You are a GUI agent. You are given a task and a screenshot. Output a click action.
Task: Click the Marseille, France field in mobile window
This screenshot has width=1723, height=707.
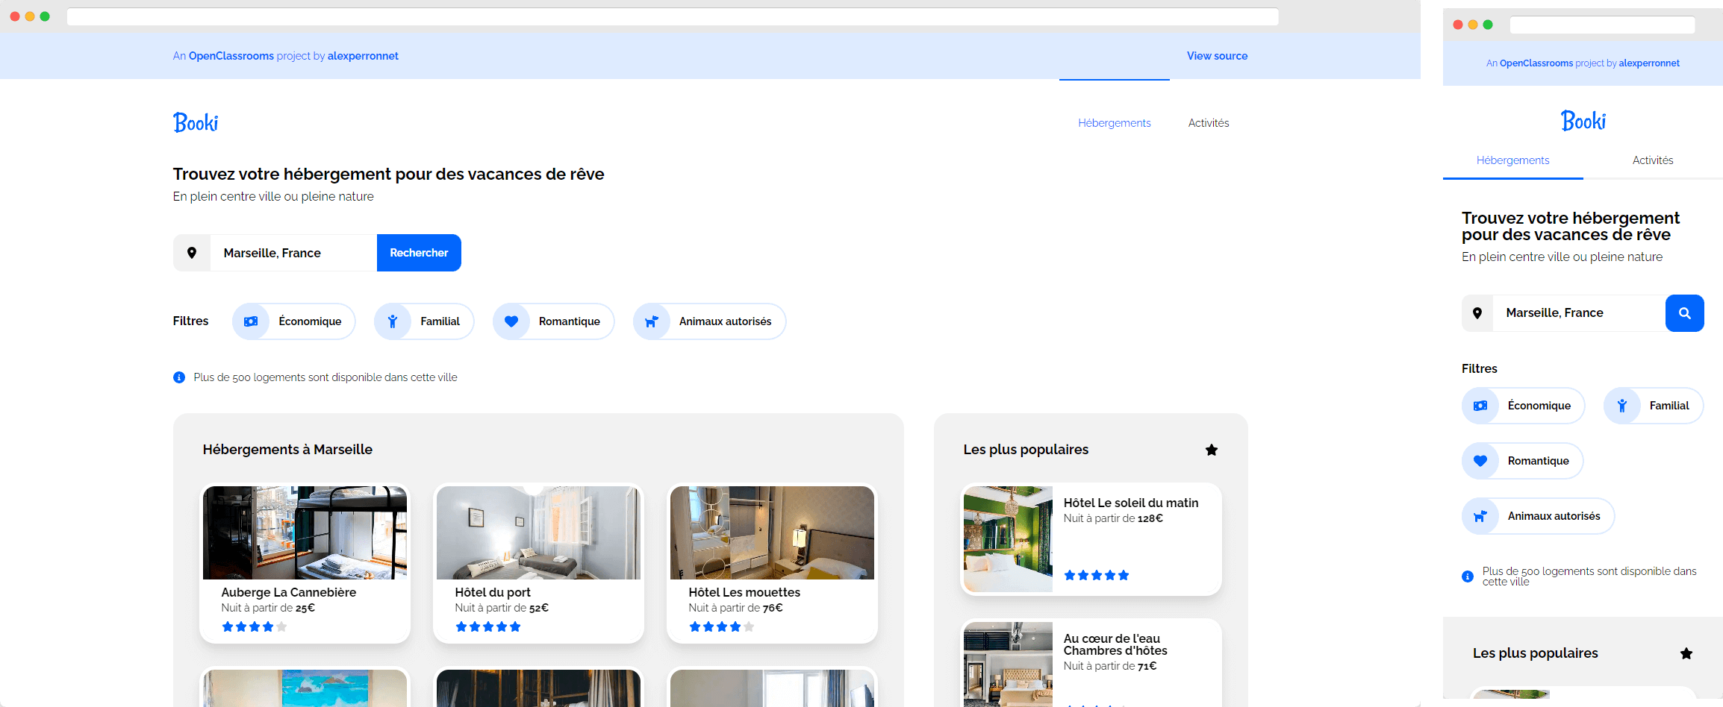coord(1579,313)
